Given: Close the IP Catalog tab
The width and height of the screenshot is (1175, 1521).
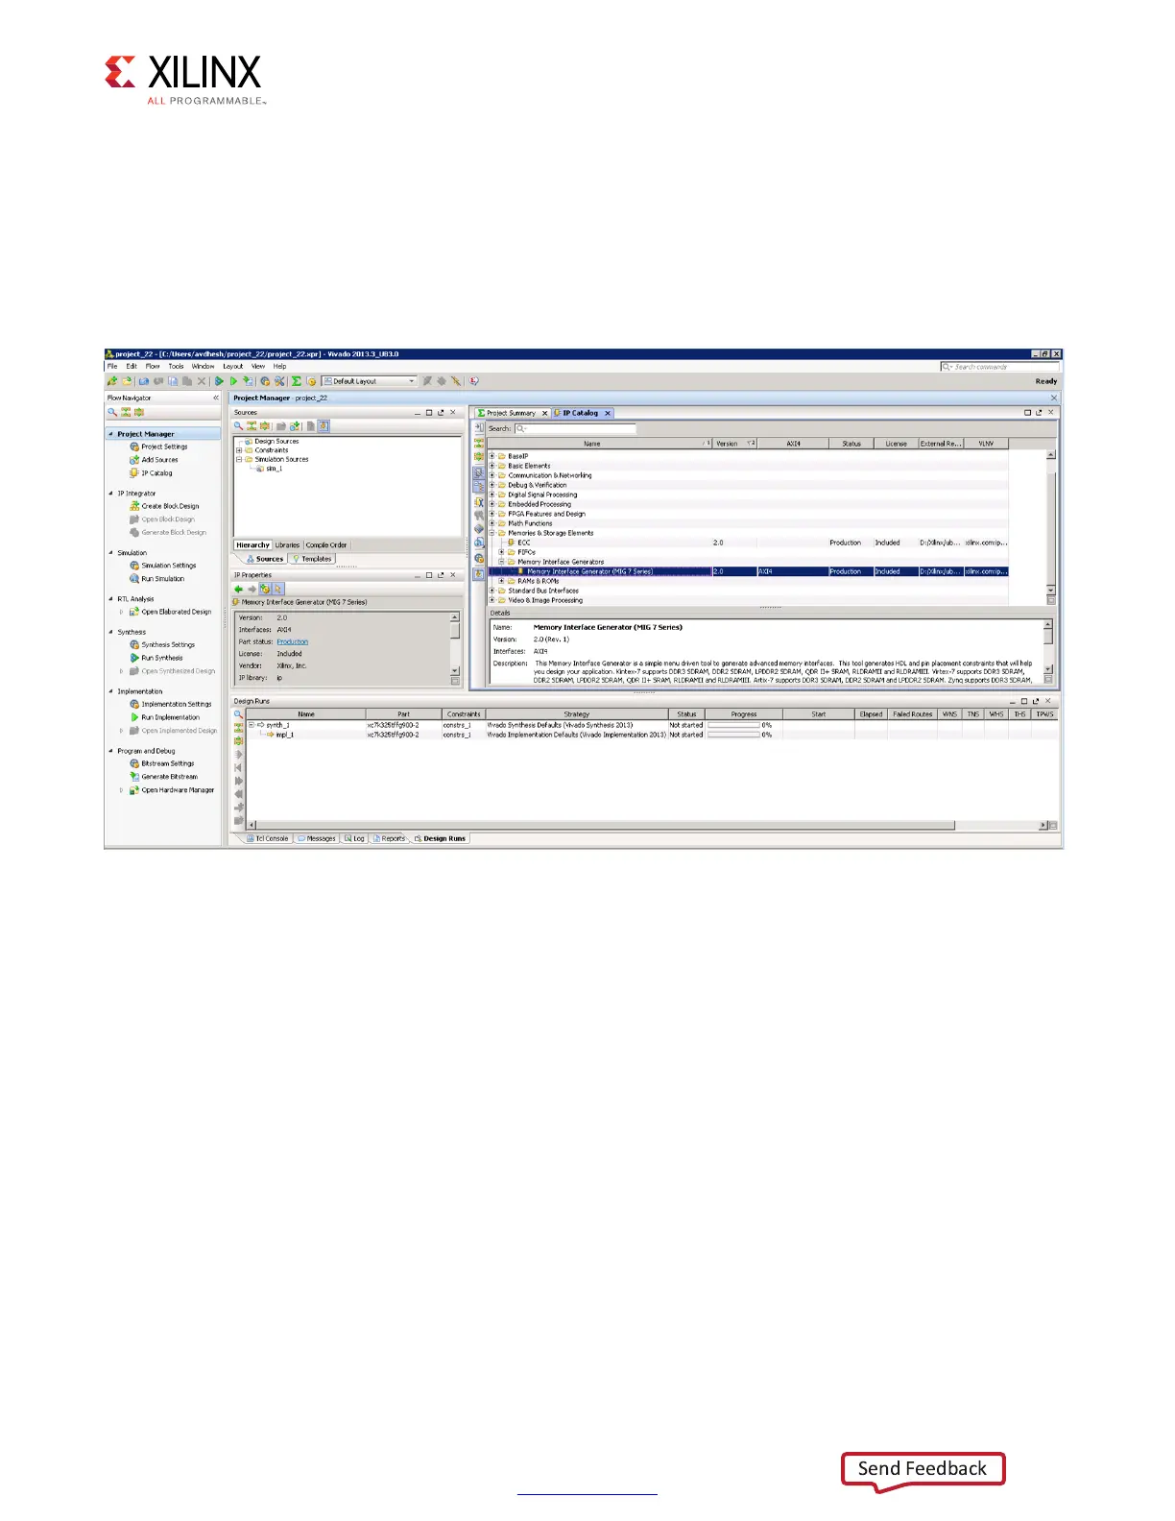Looking at the screenshot, I should click(608, 413).
